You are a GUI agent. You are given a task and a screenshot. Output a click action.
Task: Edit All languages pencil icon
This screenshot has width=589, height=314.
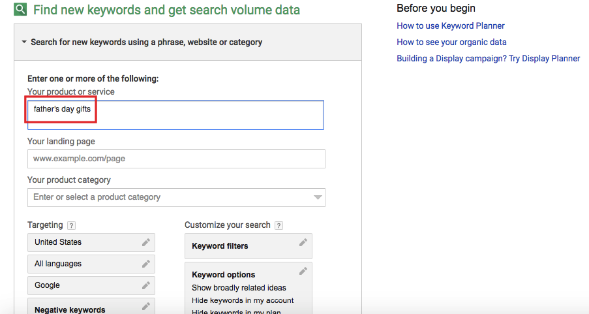coord(146,264)
